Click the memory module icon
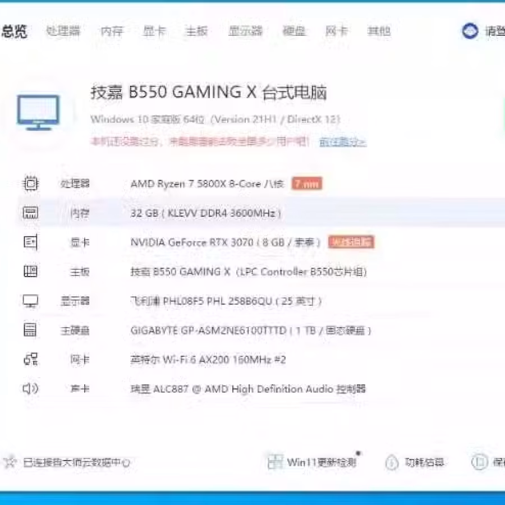The height and width of the screenshot is (505, 505). point(31,213)
